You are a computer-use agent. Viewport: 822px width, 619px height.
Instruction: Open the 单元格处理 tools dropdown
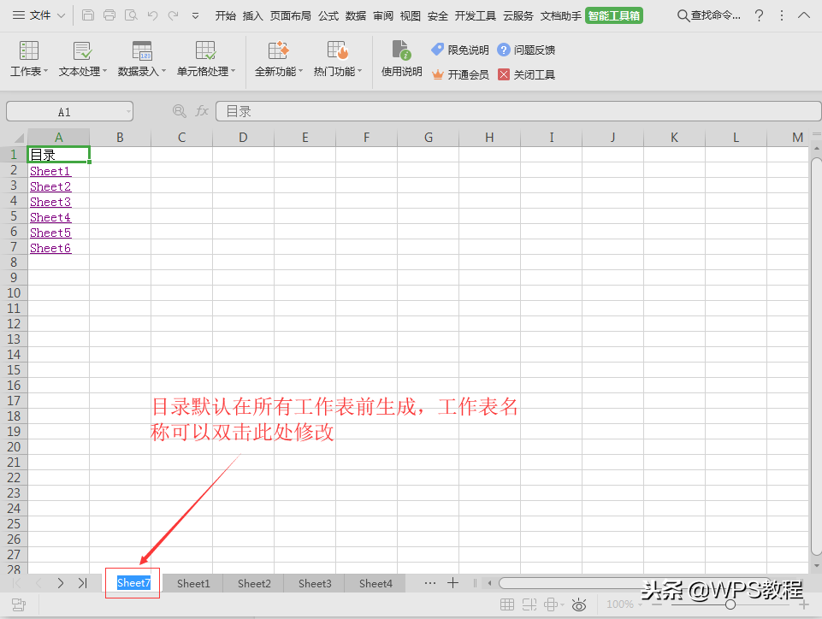tap(205, 59)
